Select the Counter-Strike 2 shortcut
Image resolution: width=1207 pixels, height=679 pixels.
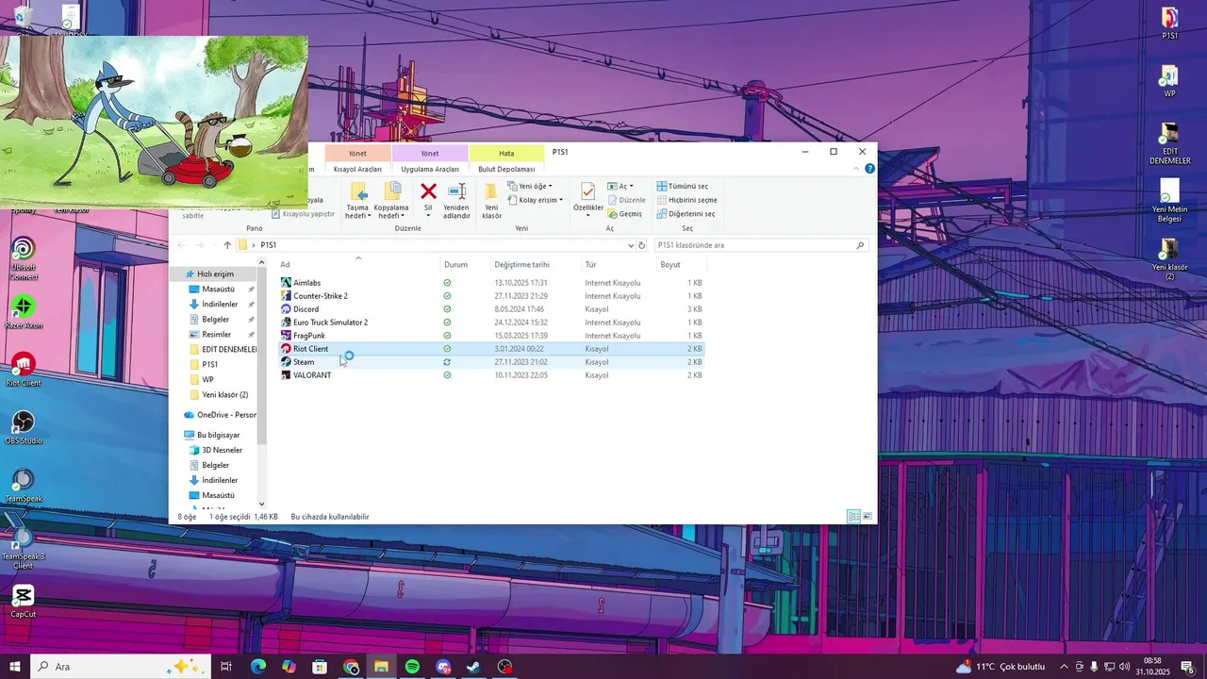coord(314,296)
